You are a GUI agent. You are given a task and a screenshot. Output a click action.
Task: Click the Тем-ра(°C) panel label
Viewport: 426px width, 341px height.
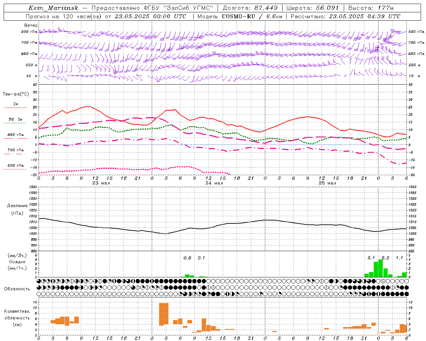[16, 94]
